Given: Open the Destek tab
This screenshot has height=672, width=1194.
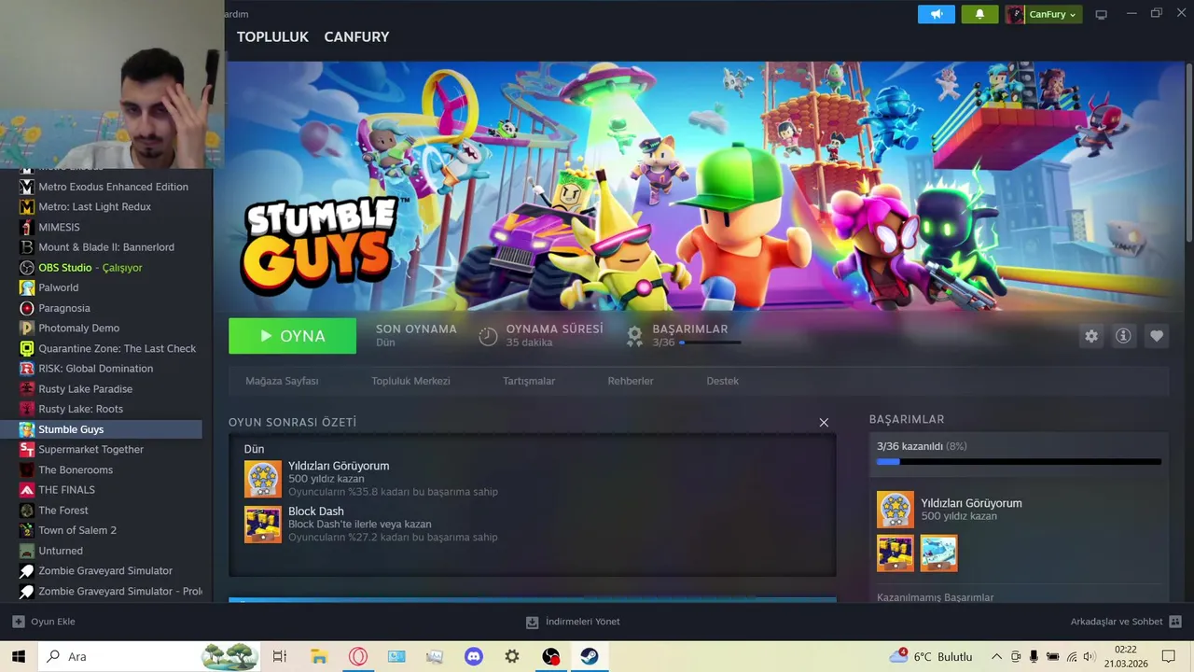Looking at the screenshot, I should pyautogui.click(x=722, y=381).
